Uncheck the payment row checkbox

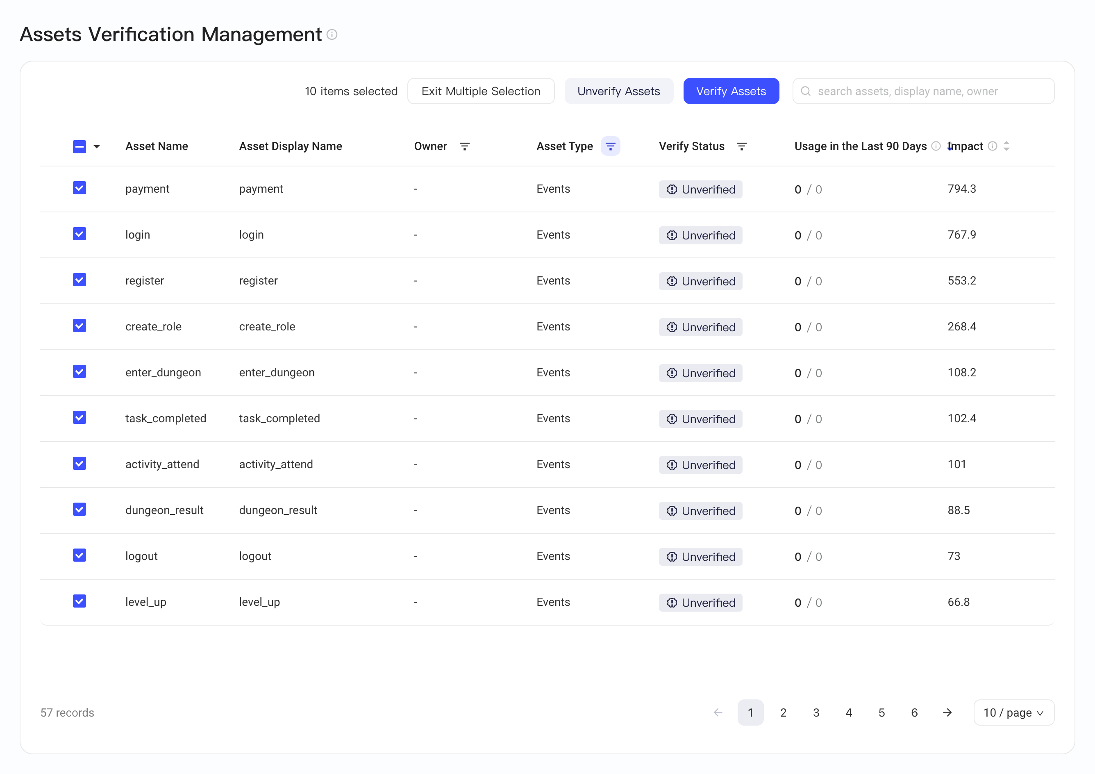[80, 188]
